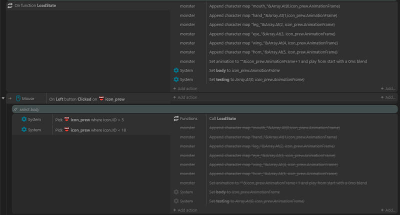Click Add action beside the Mouse click event
Screen dimensions: 400x215
click(x=185, y=97)
